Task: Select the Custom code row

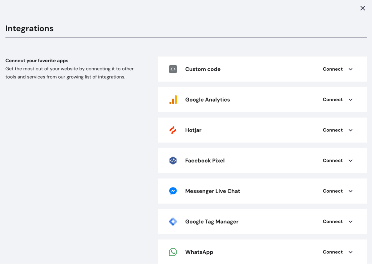Action: click(254, 69)
